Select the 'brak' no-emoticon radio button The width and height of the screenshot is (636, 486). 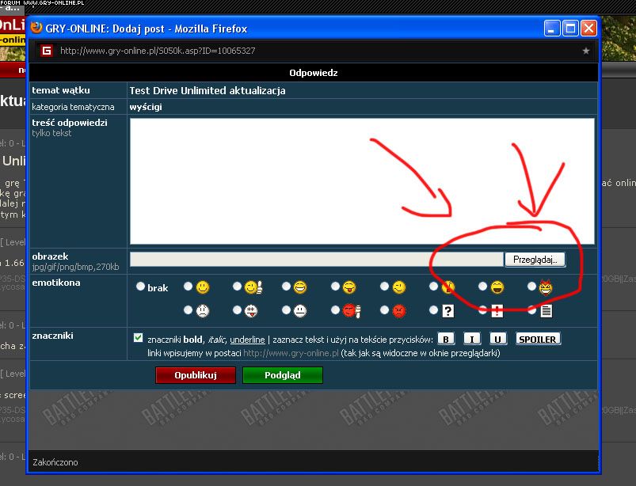(x=141, y=287)
